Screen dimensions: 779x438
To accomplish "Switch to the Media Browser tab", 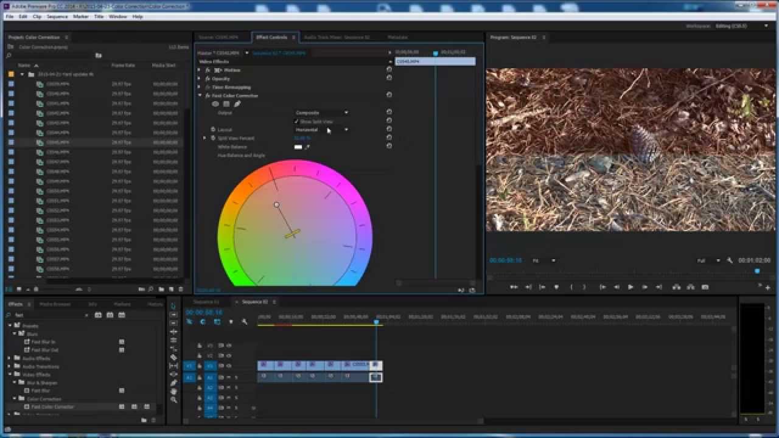I will click(x=55, y=304).
